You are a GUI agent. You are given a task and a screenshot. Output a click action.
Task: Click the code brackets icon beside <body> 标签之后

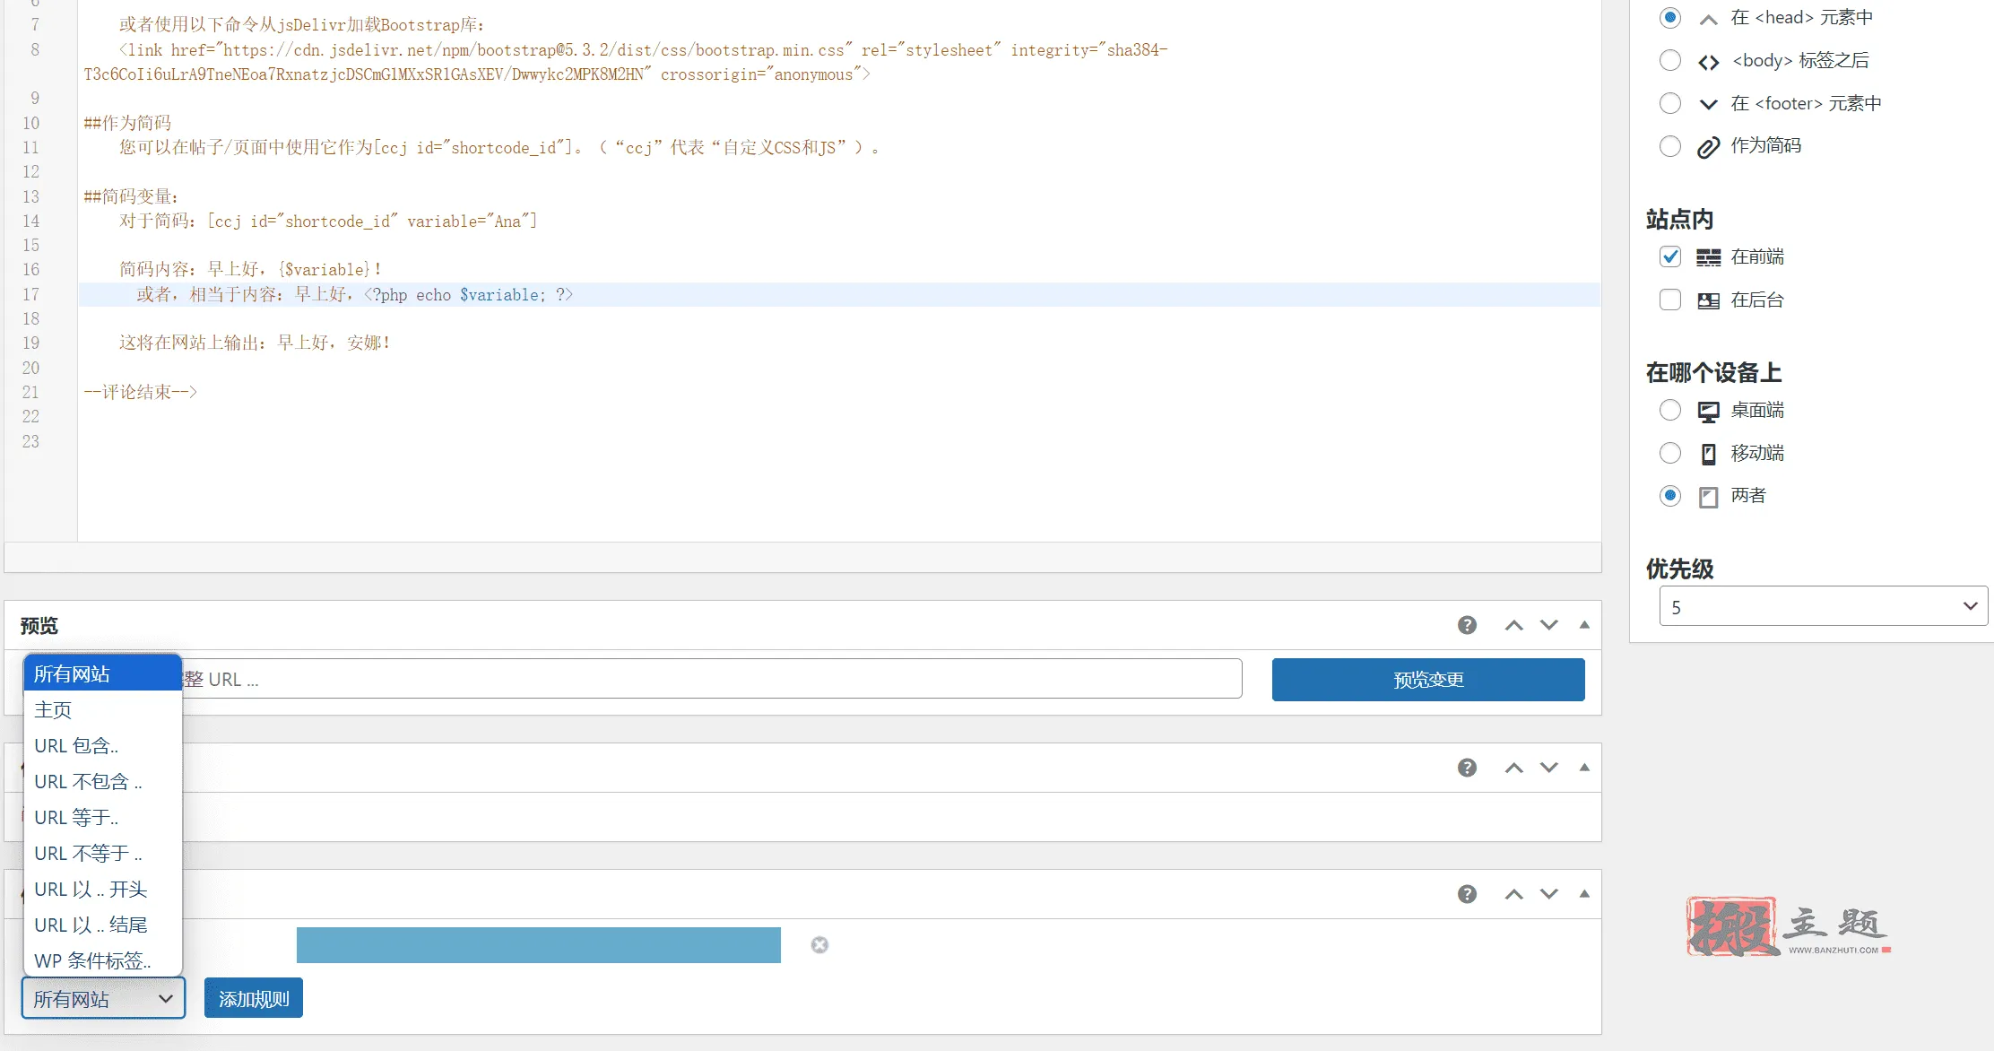point(1708,61)
